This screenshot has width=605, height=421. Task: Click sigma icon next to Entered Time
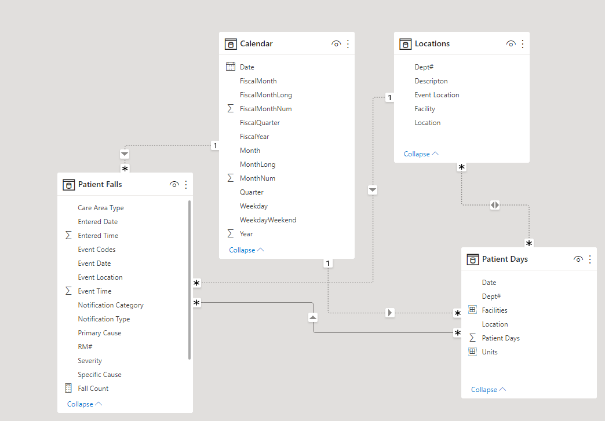[68, 235]
